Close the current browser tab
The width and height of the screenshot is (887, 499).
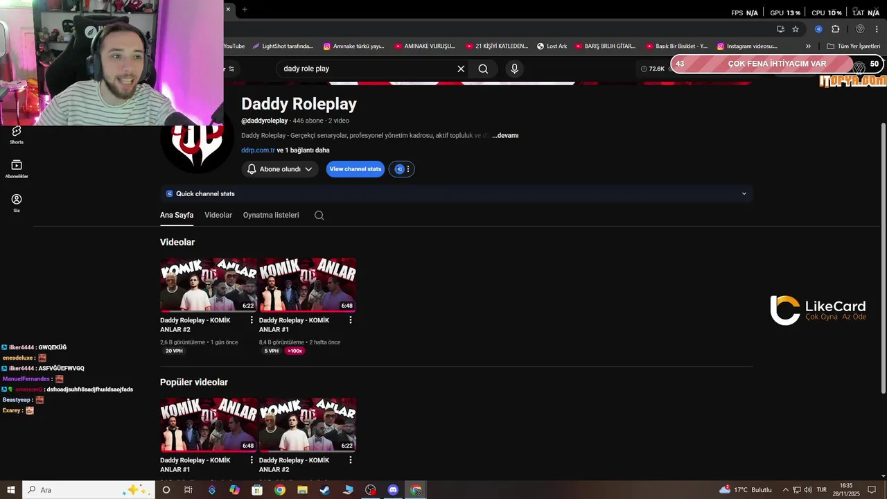(228, 9)
